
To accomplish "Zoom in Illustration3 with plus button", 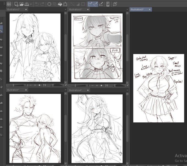I will [97, 85].
